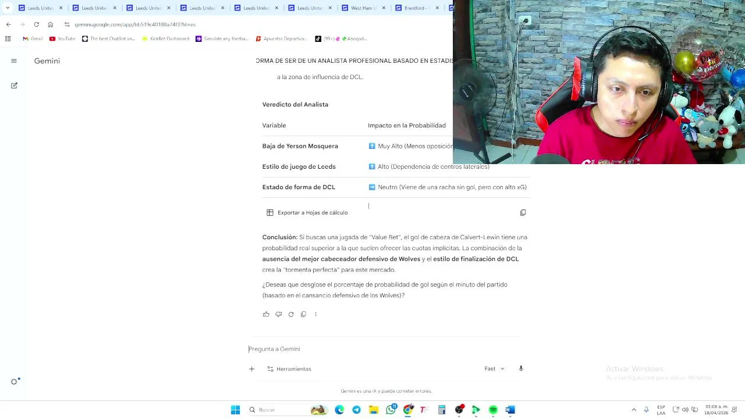The width and height of the screenshot is (745, 419).
Task: Open the Herramientas tools menu
Action: point(289,369)
